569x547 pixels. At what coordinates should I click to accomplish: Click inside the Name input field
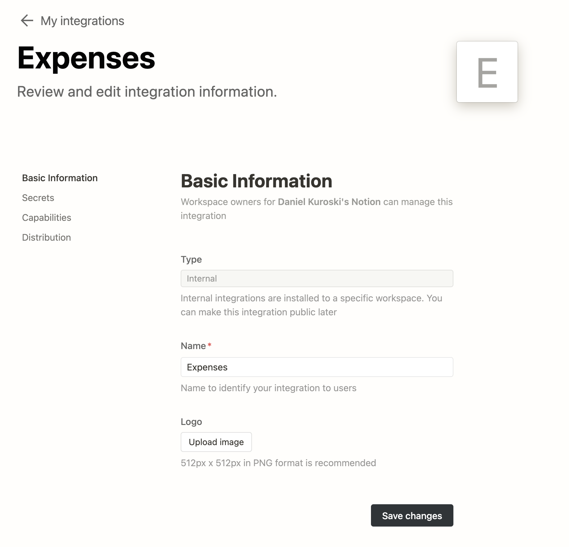tap(317, 367)
